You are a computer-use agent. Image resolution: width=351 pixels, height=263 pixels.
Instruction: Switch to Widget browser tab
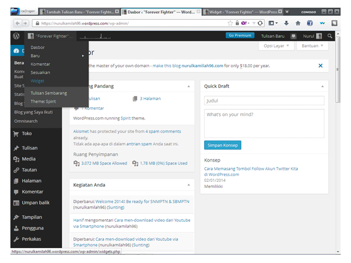point(243,12)
